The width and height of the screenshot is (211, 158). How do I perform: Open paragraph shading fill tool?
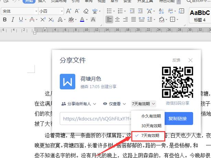[x=162, y=20]
